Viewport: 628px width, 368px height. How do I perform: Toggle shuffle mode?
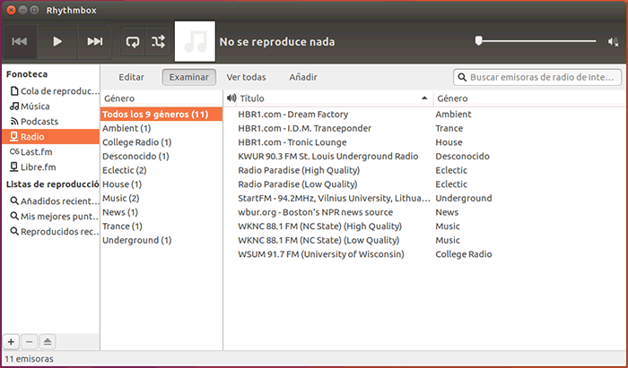[x=158, y=41]
